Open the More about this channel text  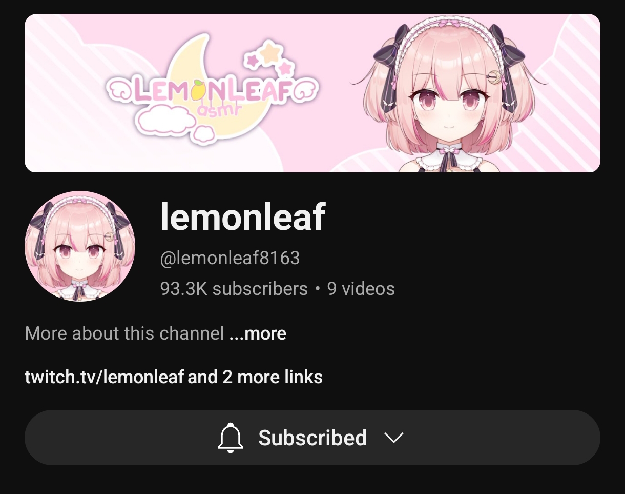124,333
